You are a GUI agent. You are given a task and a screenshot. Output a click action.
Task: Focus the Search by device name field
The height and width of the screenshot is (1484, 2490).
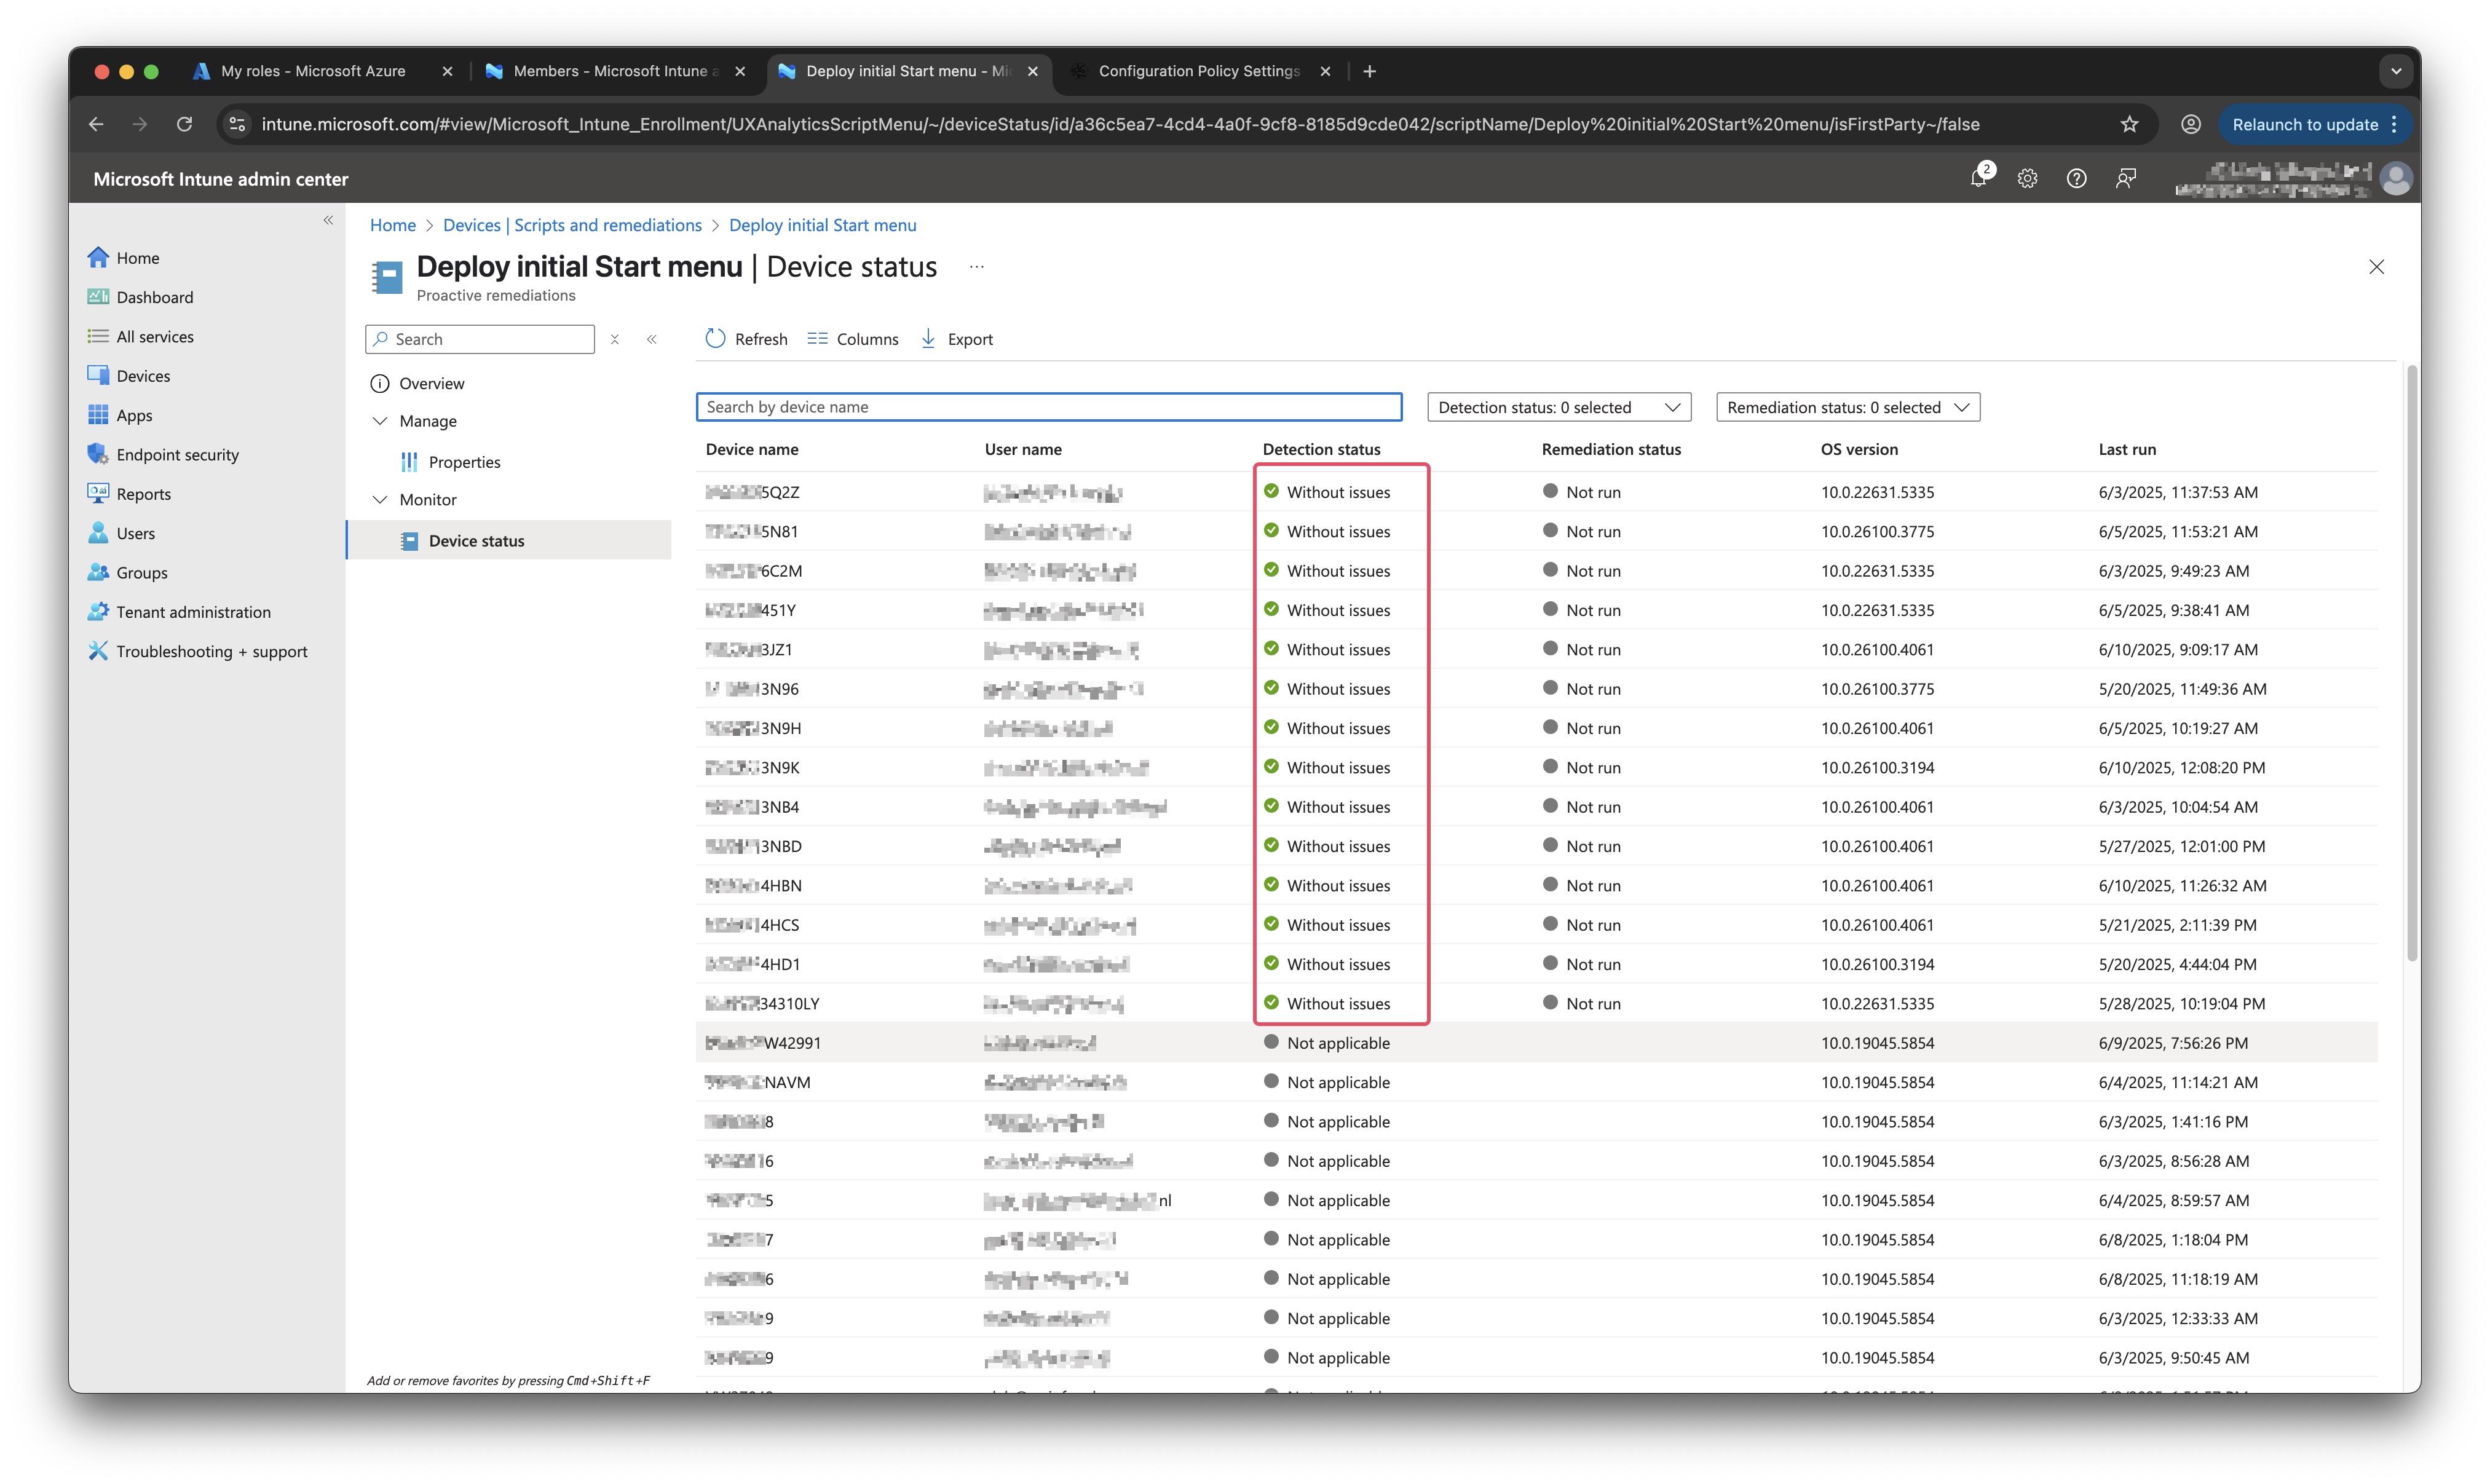click(x=1048, y=407)
